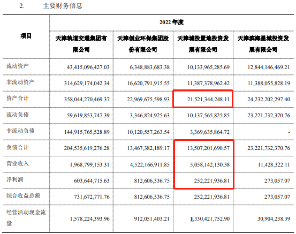Select value 13,467,382,189.17

click(148, 148)
